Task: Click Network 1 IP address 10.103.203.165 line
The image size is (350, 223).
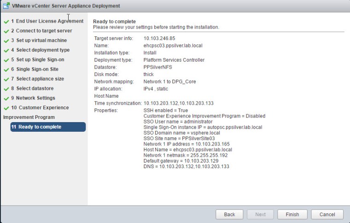Action: pyautogui.click(x=187, y=144)
